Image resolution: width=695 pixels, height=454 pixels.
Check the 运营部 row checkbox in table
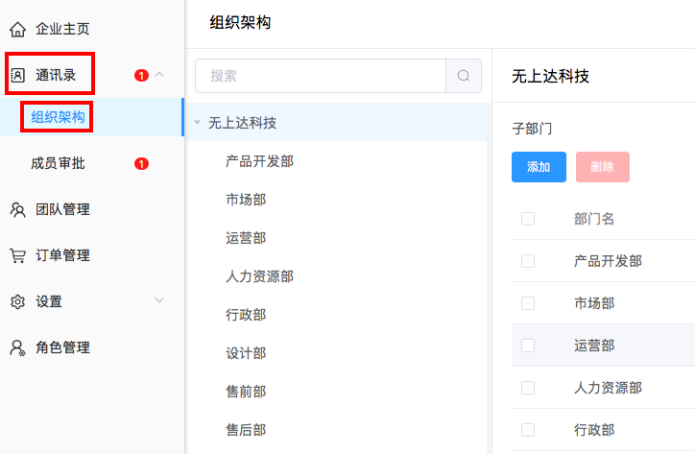click(528, 346)
